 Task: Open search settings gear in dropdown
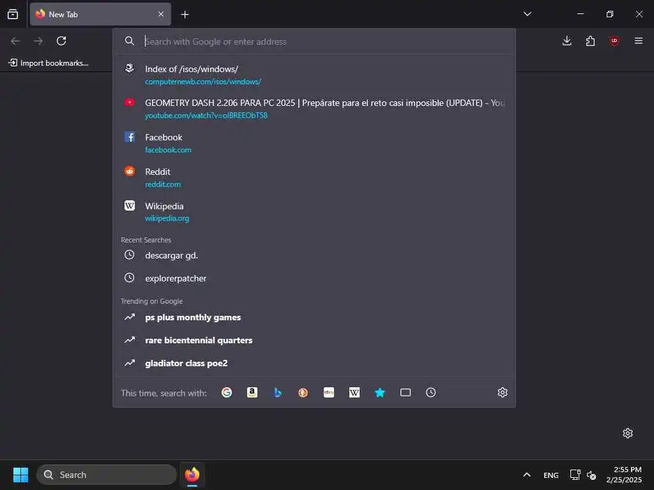(x=503, y=392)
